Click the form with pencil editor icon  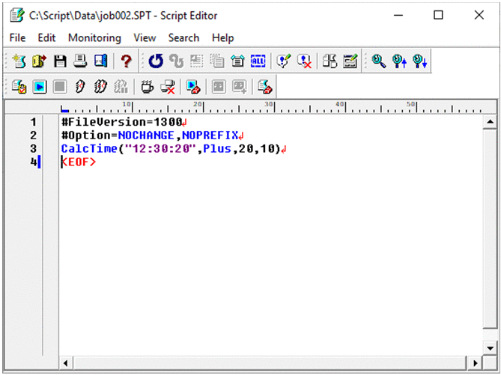[350, 61]
